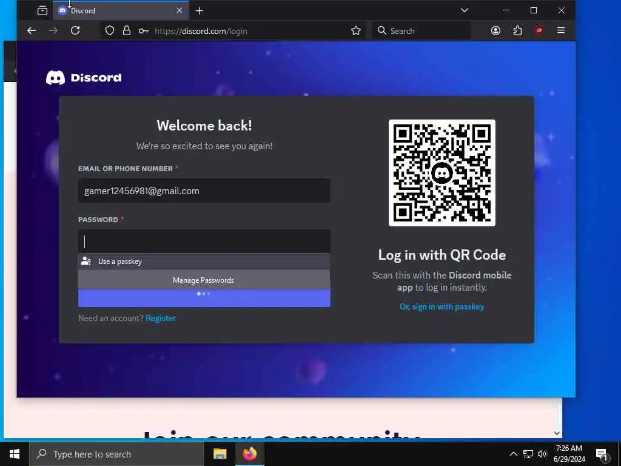Select Manage Passwords in the autofill popup

204,280
